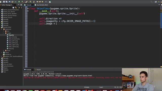Collapse the images folder
Viewport: 162px width, 91px height.
(x=3, y=33)
